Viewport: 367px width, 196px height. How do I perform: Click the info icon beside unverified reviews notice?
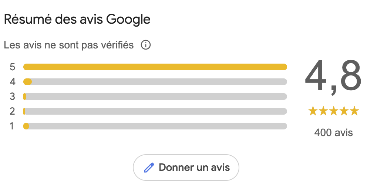[x=146, y=45]
